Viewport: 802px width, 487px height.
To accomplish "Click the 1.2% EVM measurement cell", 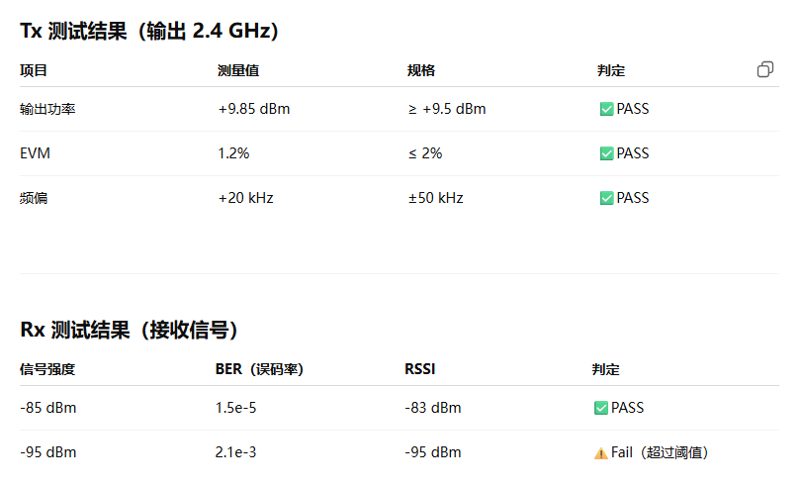I will (233, 153).
